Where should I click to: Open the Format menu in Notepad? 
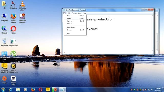tap(74, 13)
